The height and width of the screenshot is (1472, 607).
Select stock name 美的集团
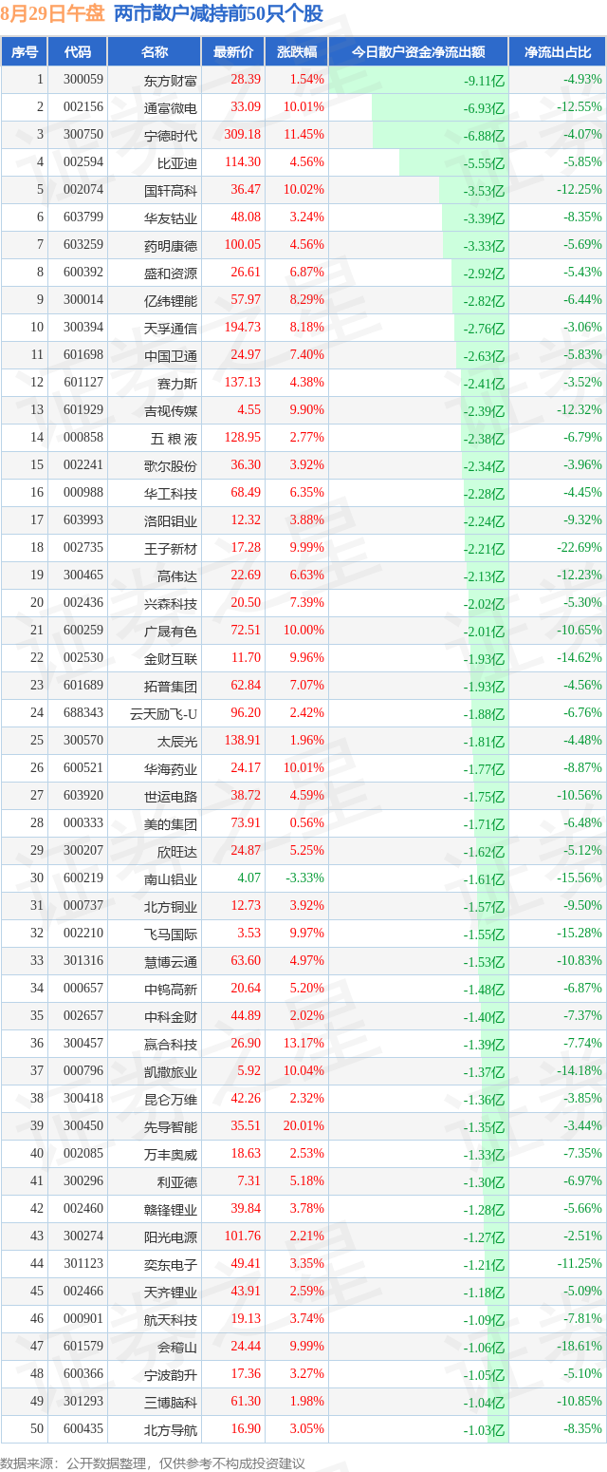coord(171,823)
